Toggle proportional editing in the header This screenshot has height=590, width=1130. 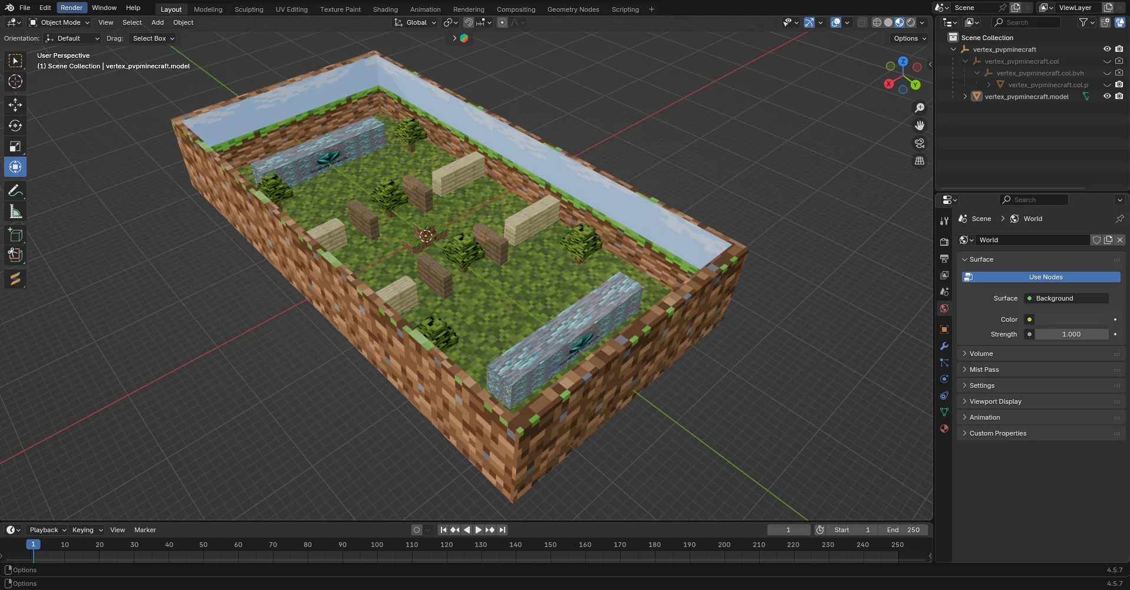point(502,22)
